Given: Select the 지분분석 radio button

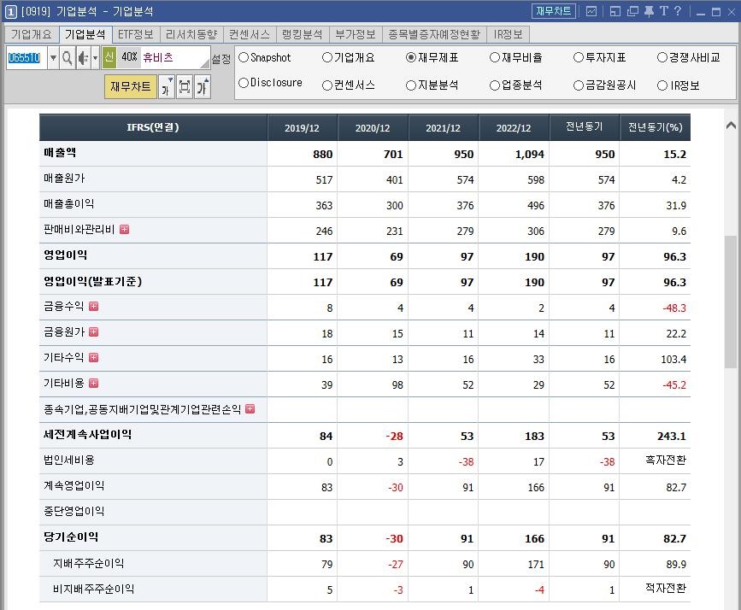Looking at the screenshot, I should click(411, 85).
